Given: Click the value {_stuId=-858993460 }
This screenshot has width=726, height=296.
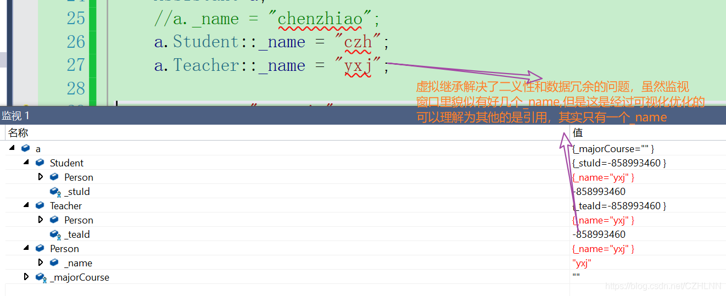Looking at the screenshot, I should pyautogui.click(x=619, y=163).
